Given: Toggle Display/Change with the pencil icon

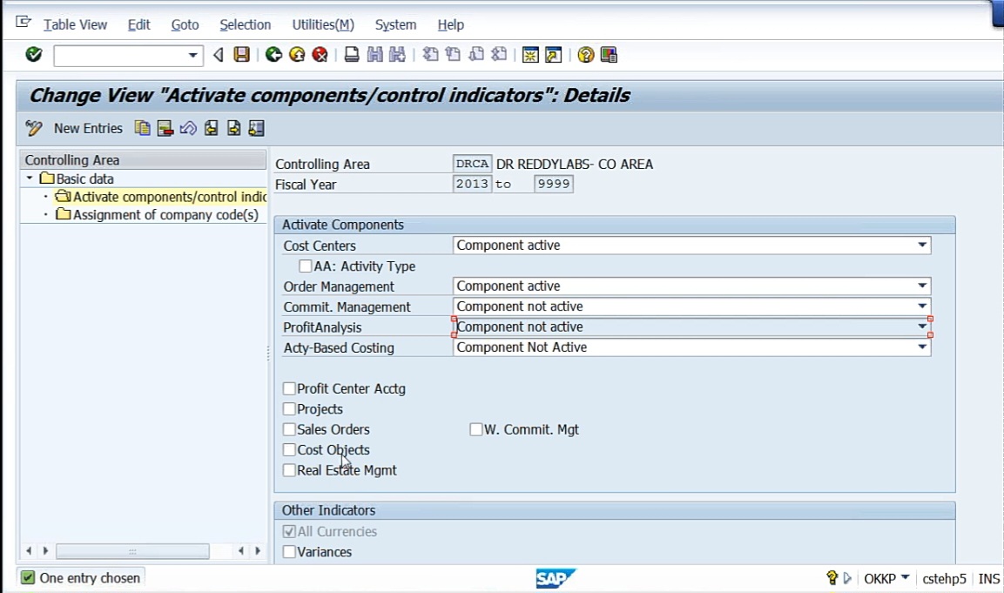Looking at the screenshot, I should 34,128.
